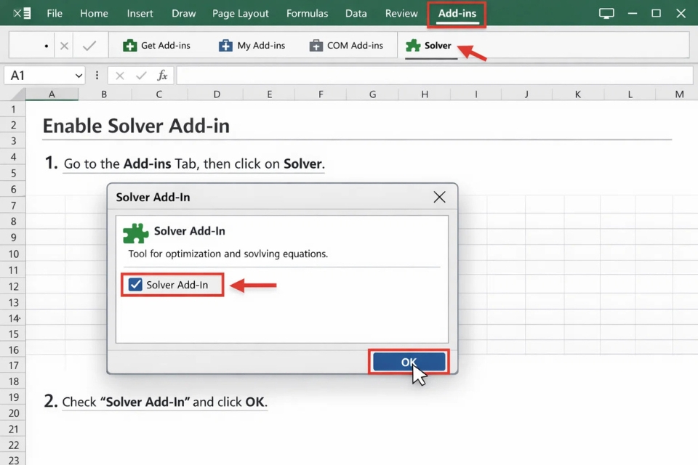Close the Solver Add-In dialog

[439, 196]
